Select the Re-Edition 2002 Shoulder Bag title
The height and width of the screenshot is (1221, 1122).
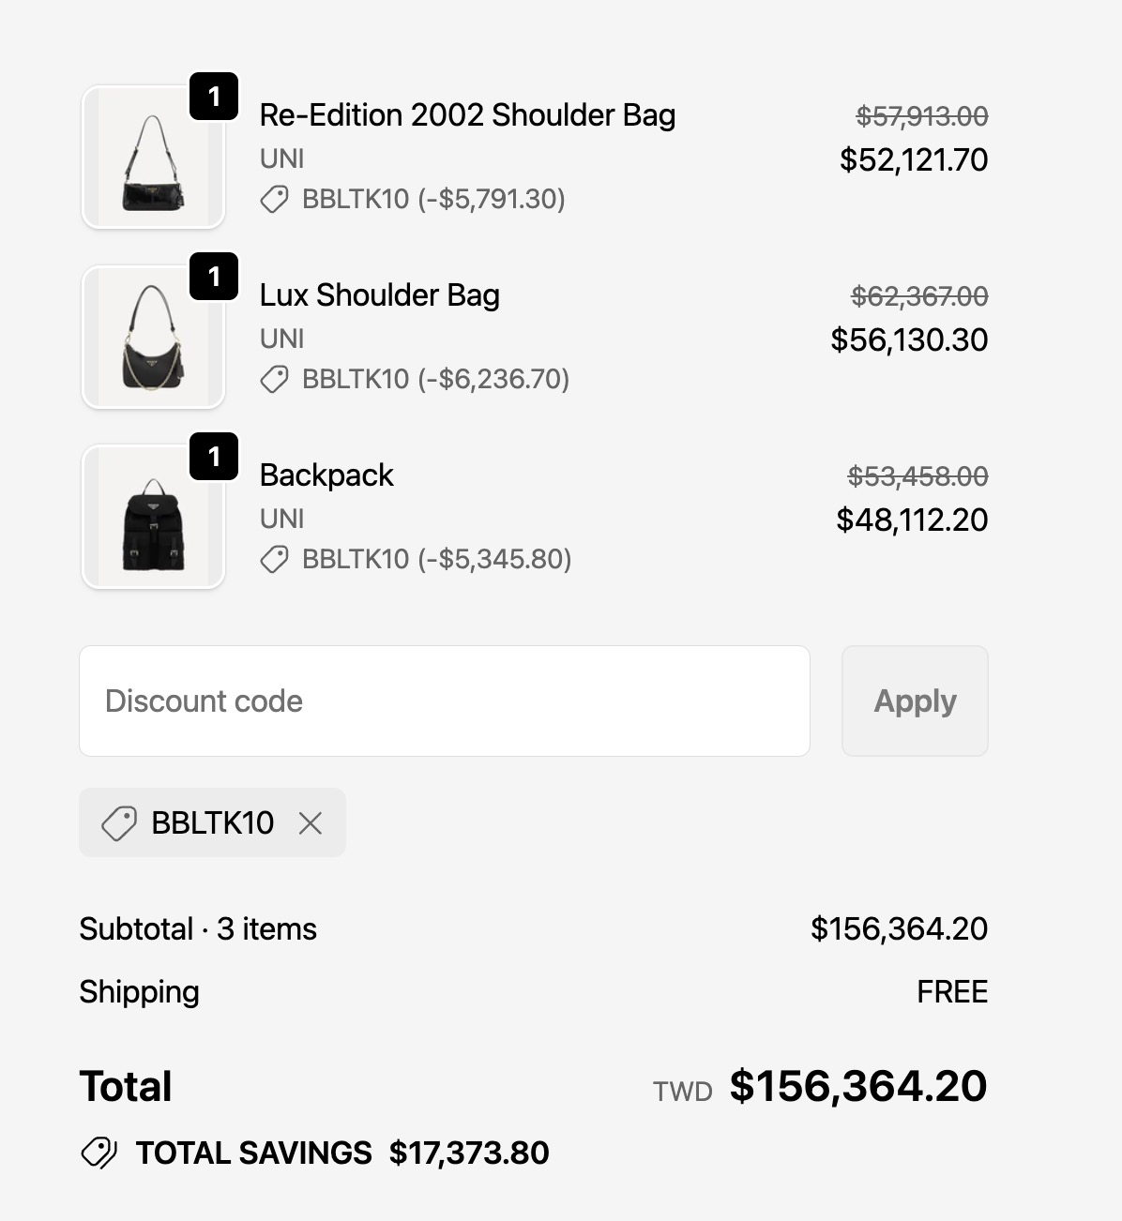click(x=467, y=115)
